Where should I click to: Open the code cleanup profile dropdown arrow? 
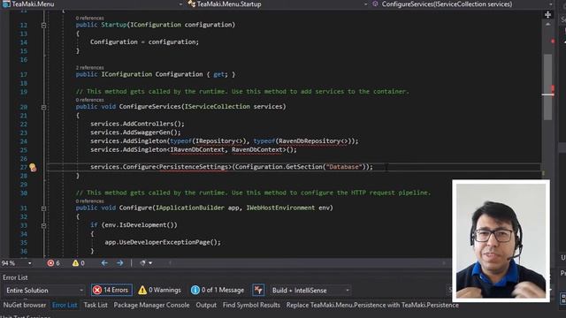tap(150, 263)
